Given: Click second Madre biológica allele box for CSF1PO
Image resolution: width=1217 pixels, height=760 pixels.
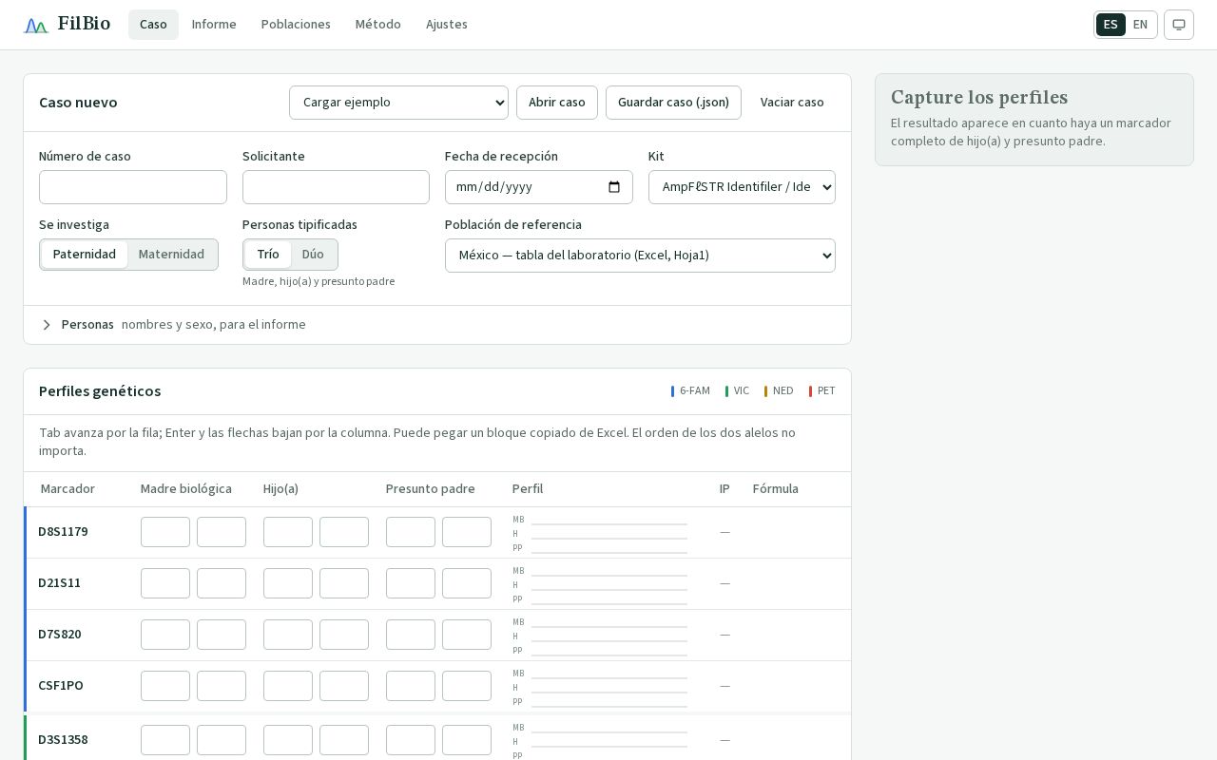Looking at the screenshot, I should coord(222,686).
